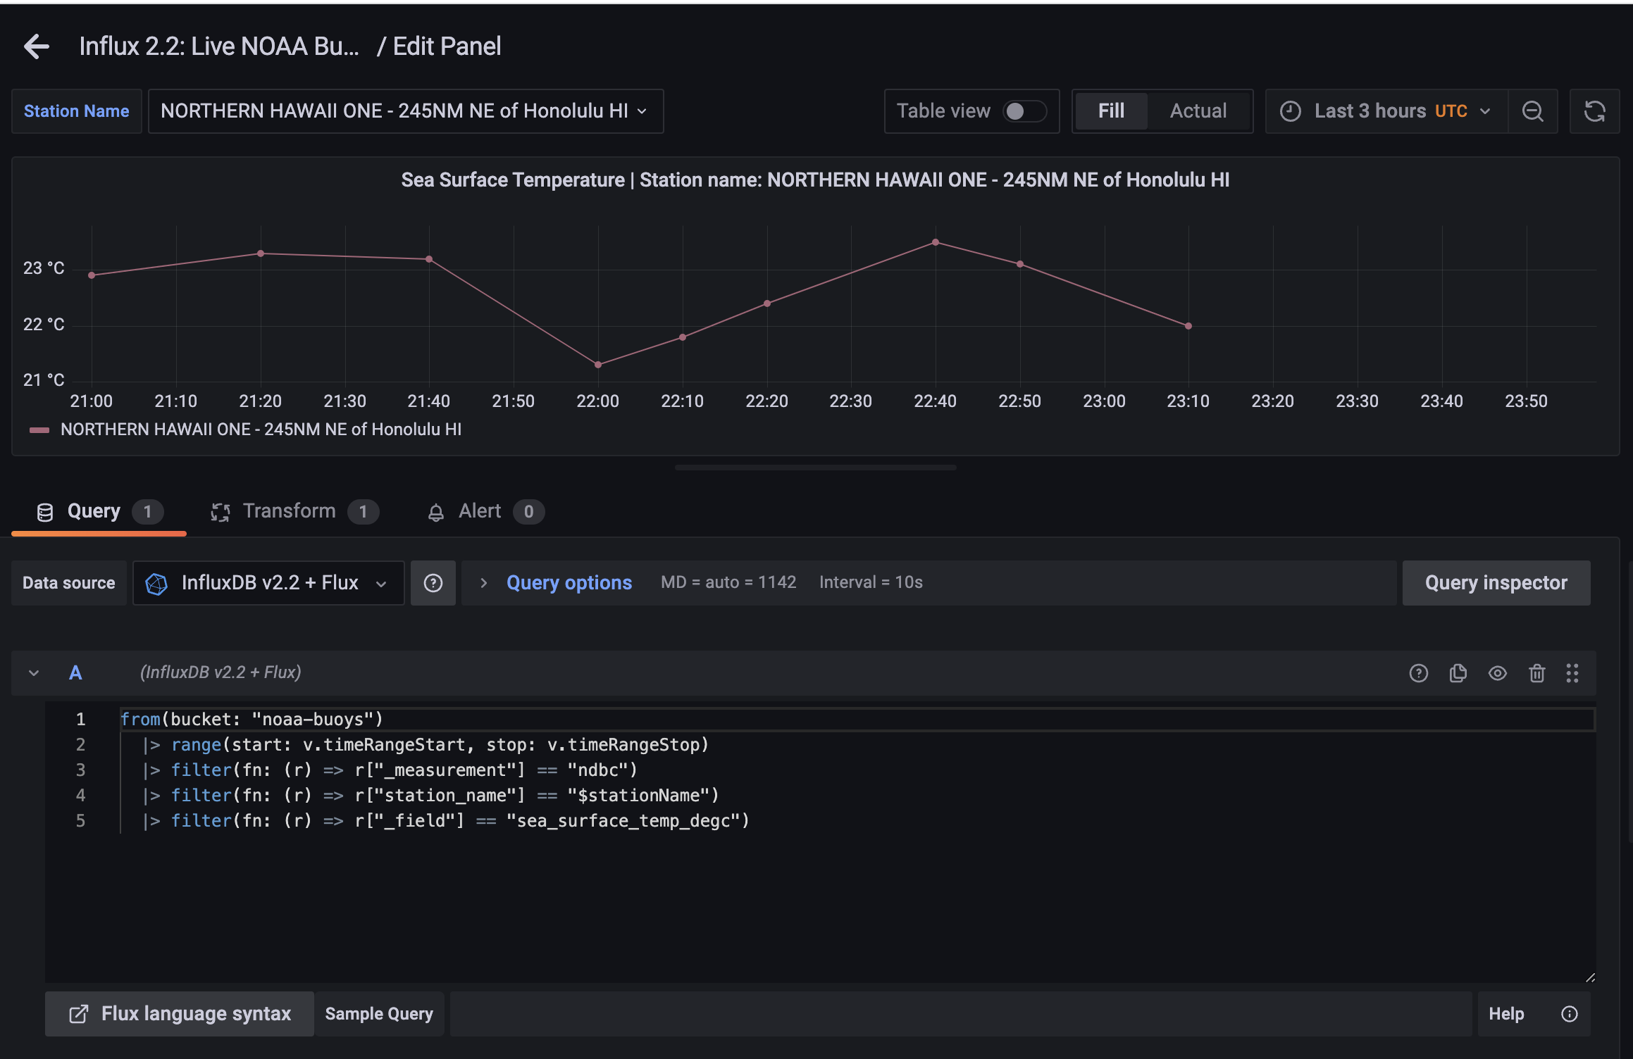Select the legend item NORTHERN HAWAII ONE
Viewport: 1633px width, 1059px height.
pos(261,429)
